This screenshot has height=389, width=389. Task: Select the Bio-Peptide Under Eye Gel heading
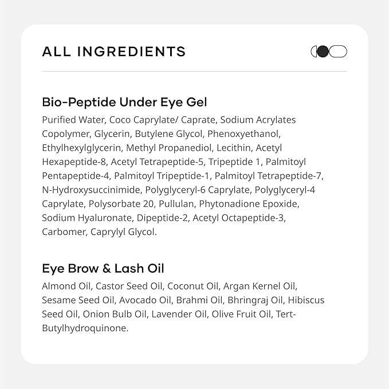tap(124, 102)
